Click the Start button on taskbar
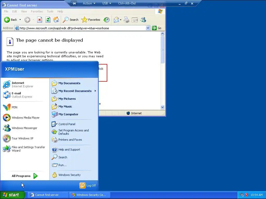Image resolution: width=266 pixels, height=199 pixels. point(12,195)
